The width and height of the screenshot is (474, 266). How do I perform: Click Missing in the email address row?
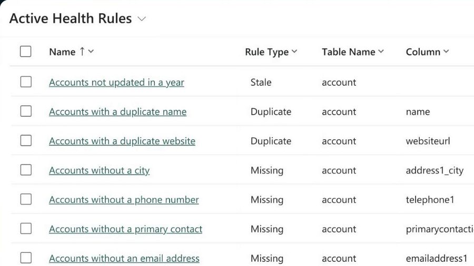tap(267, 259)
